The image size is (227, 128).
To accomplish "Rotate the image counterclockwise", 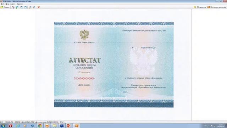I will pos(22,7).
